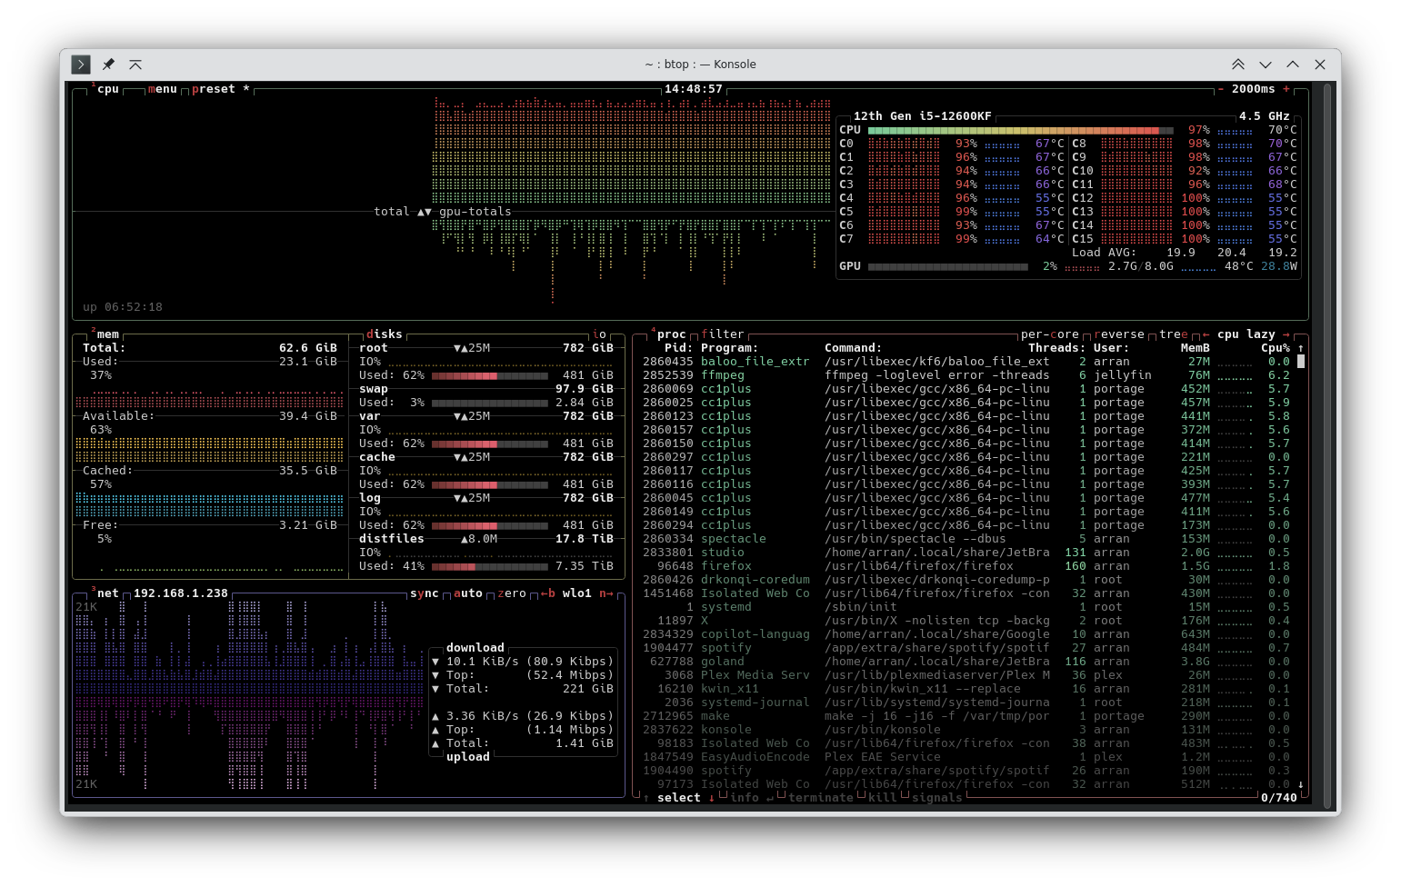Change the upper graph's total ▲▼ selector
This screenshot has width=1401, height=887.
403,212
